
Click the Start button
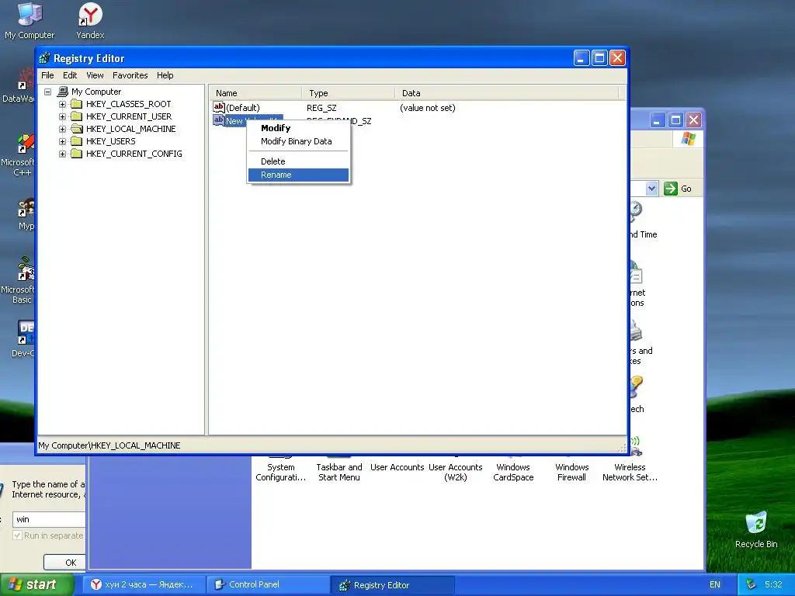[36, 584]
